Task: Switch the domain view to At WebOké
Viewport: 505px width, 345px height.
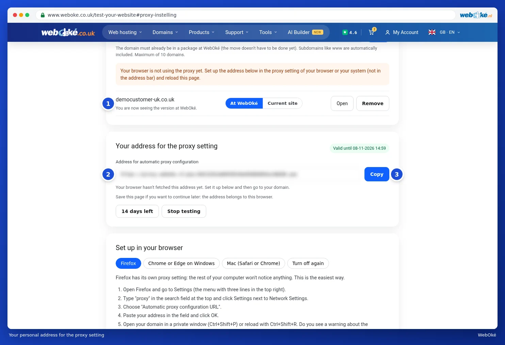Action: [244, 103]
